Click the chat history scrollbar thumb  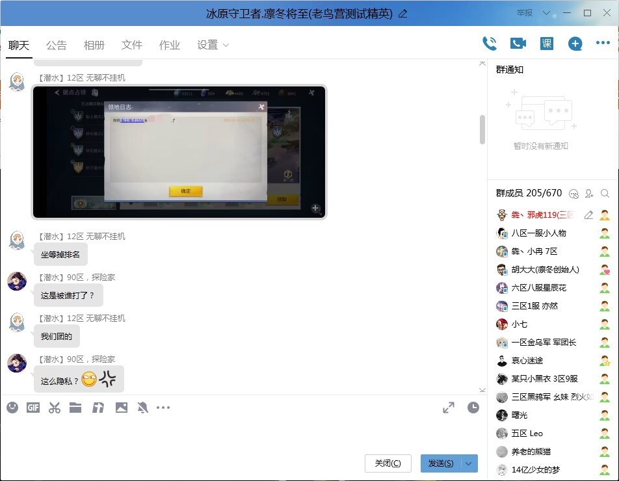coord(482,129)
